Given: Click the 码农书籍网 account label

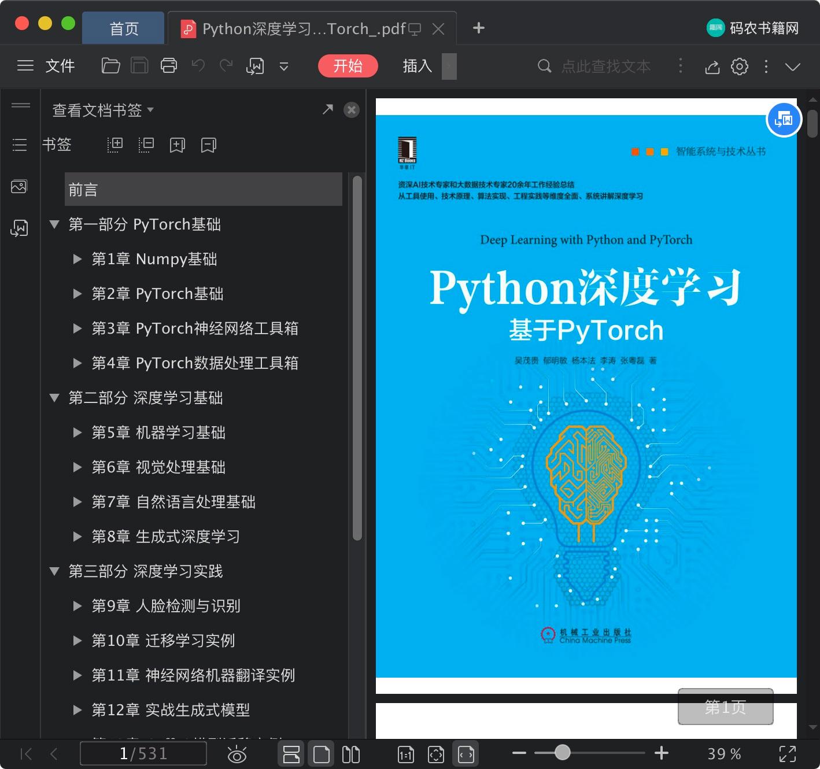Looking at the screenshot, I should click(753, 28).
